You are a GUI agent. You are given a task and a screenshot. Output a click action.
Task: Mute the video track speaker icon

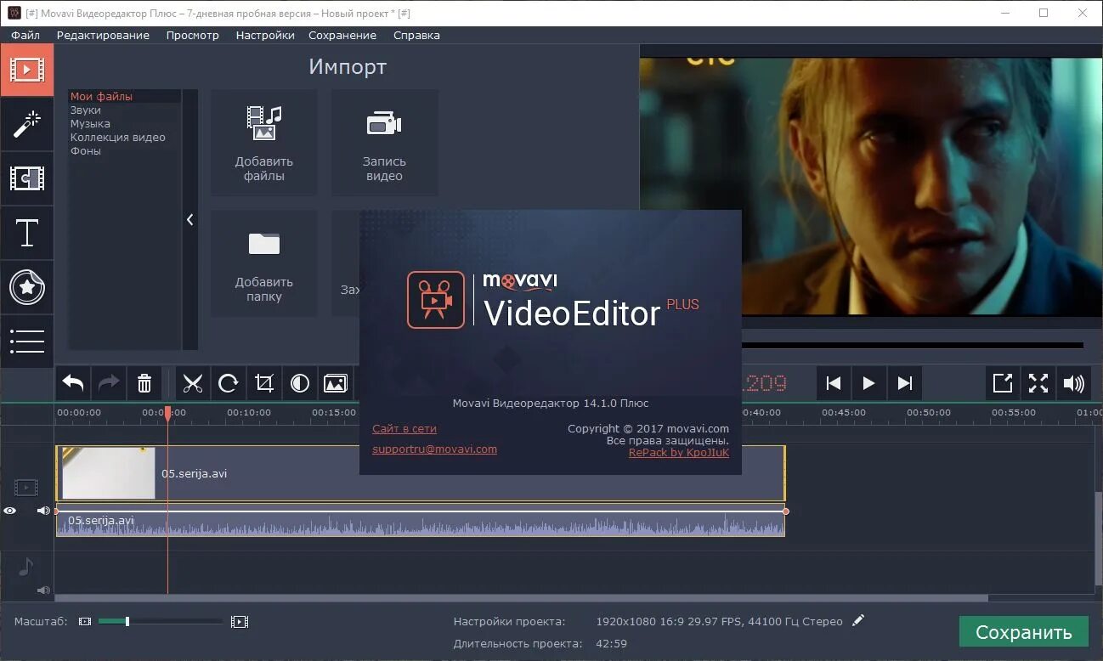(x=43, y=511)
